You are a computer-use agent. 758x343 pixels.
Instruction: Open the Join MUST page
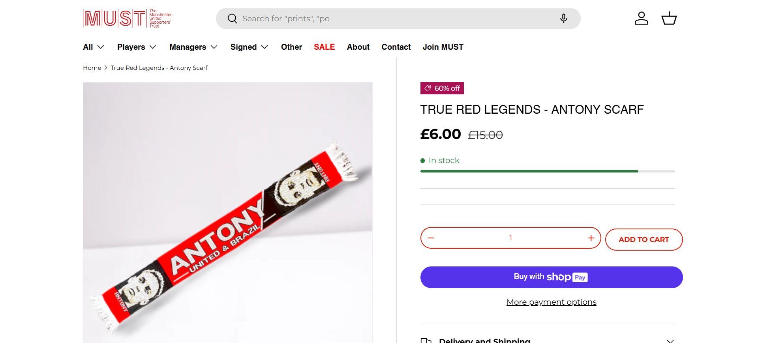point(443,47)
